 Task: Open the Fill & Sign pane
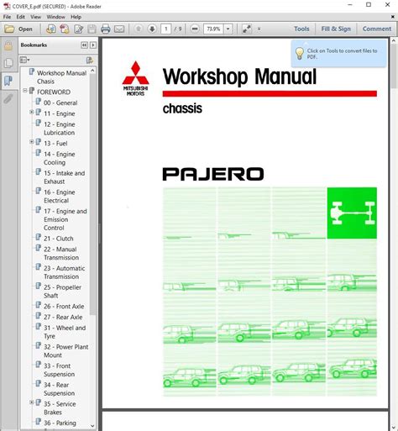tap(336, 29)
